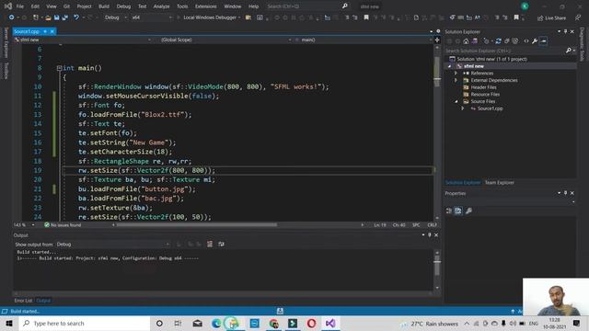Click Switch Views icon in Solution Explorer
This screenshot has height=331, width=589.
(x=475, y=40)
